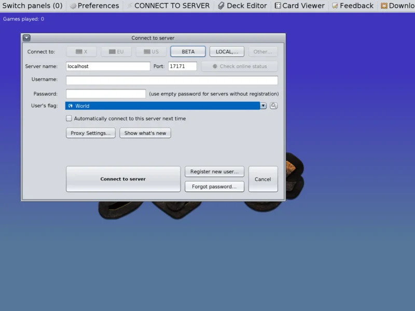The width and height of the screenshot is (415, 311).
Task: Expand the flag dropdown arrow
Action: point(263,106)
